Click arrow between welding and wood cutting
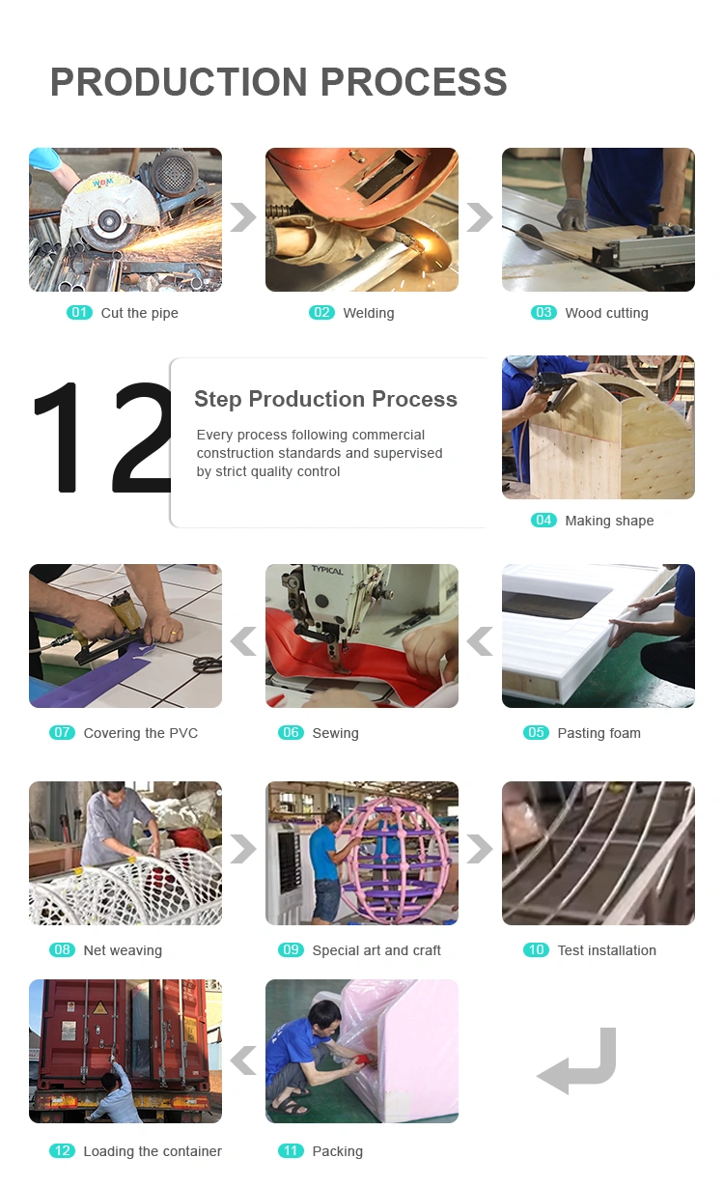The image size is (724, 1187). click(480, 217)
